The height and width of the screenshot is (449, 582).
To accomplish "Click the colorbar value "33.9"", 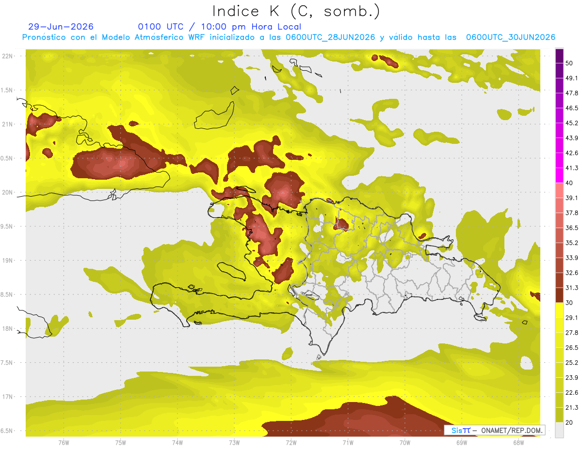I will [572, 258].
